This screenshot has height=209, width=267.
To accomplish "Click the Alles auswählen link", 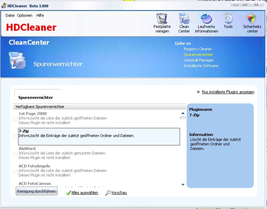I will tap(85, 193).
